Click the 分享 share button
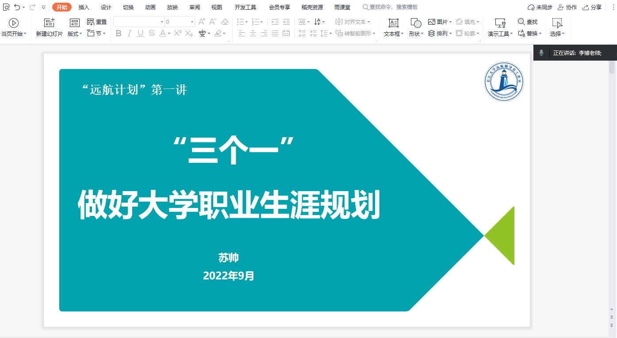The height and width of the screenshot is (338, 617). pos(592,7)
